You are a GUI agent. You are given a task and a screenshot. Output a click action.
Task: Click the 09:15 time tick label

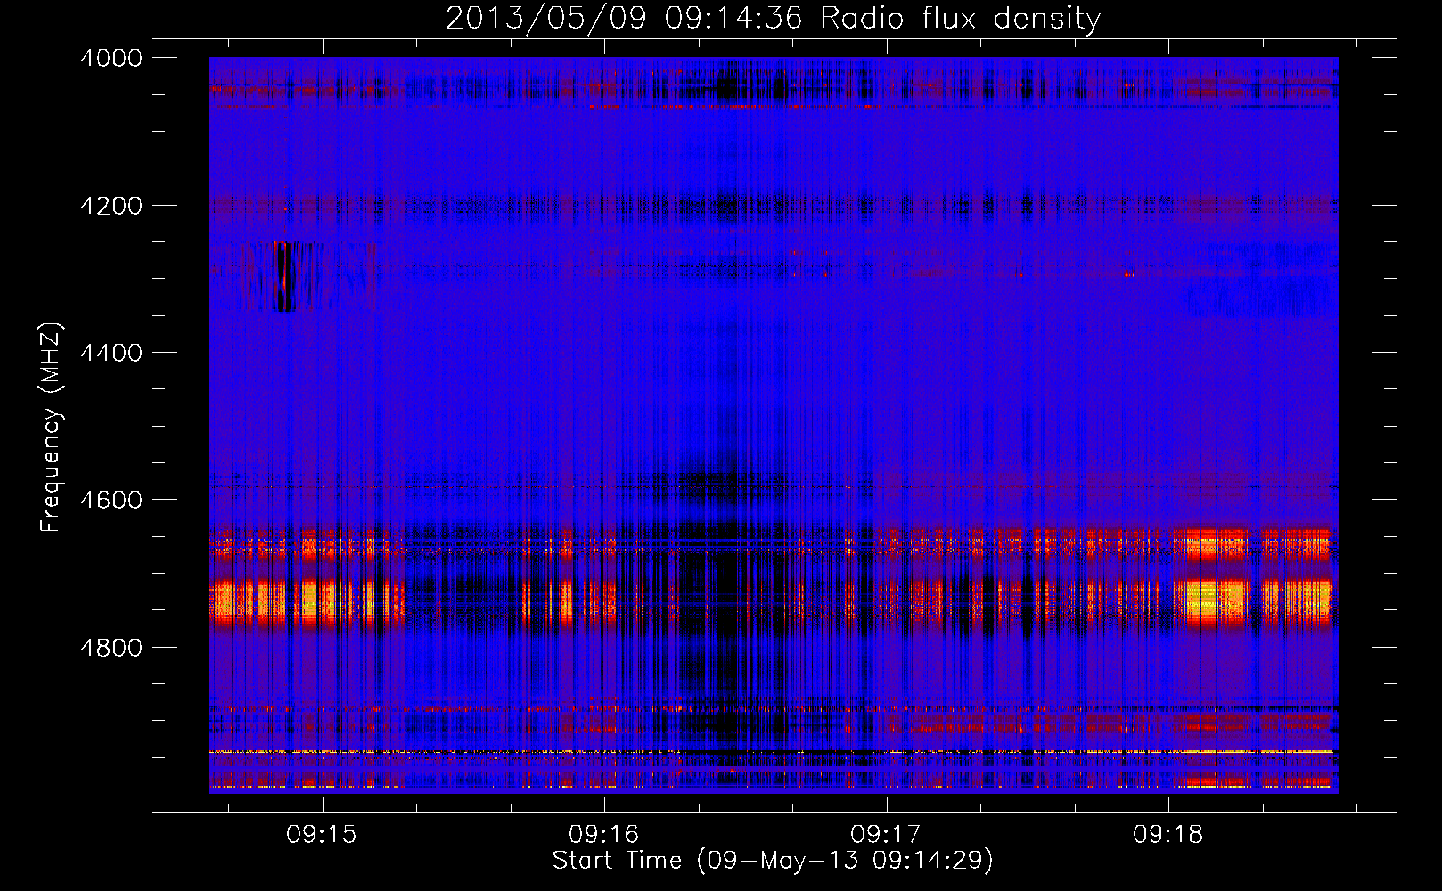pos(322,835)
